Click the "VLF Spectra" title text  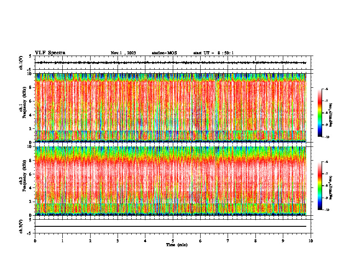click(x=50, y=53)
